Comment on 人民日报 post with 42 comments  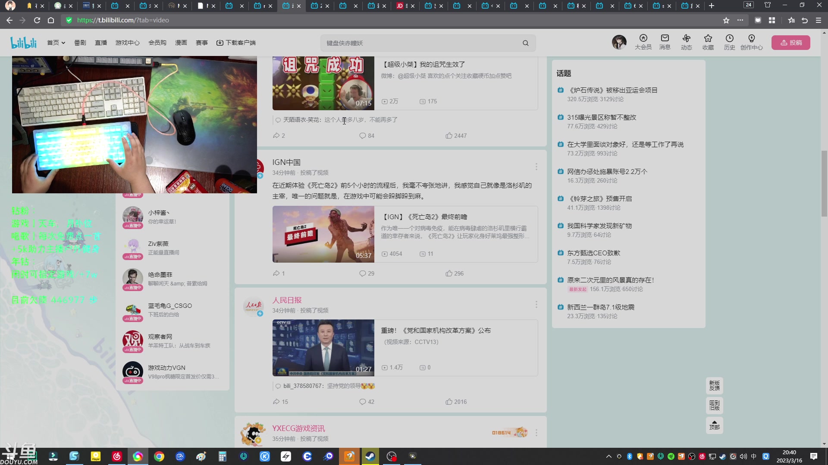[367, 402]
